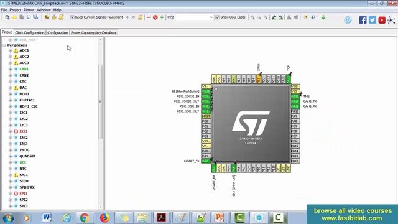Open the Pinout menu
The height and width of the screenshot is (224, 398).
pos(29,10)
